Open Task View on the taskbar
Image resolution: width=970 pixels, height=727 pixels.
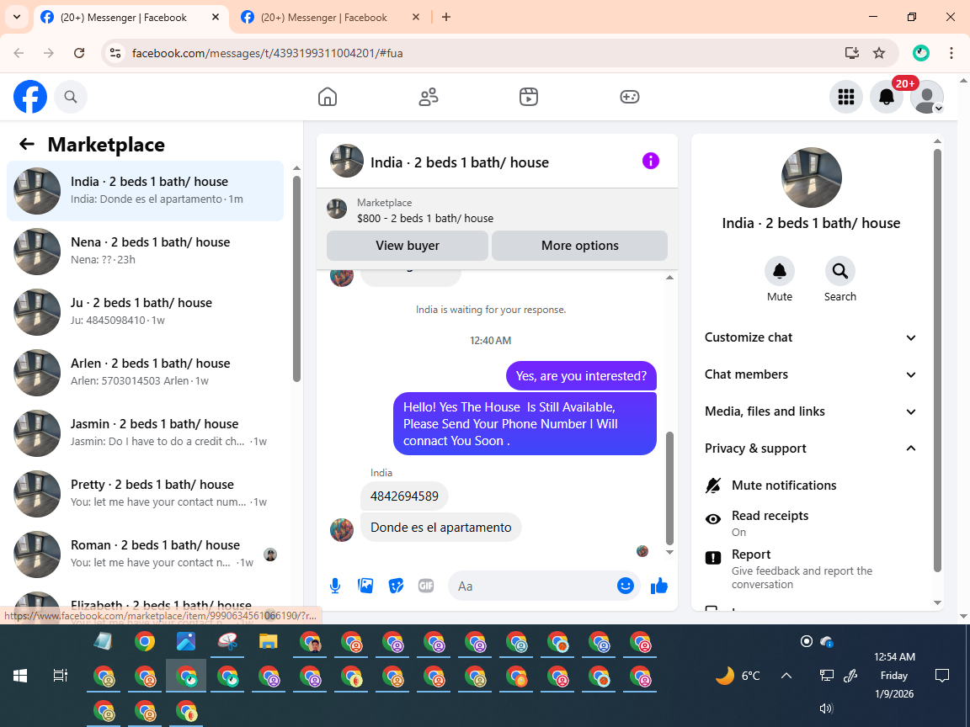(60, 676)
